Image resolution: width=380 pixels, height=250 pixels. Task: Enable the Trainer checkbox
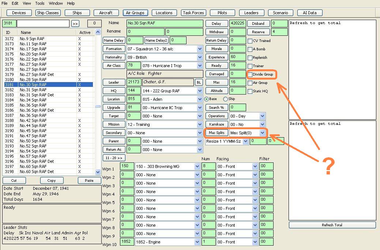[x=250, y=66]
